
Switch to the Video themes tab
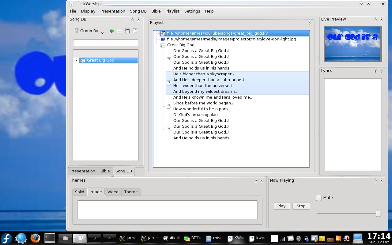[113, 192]
